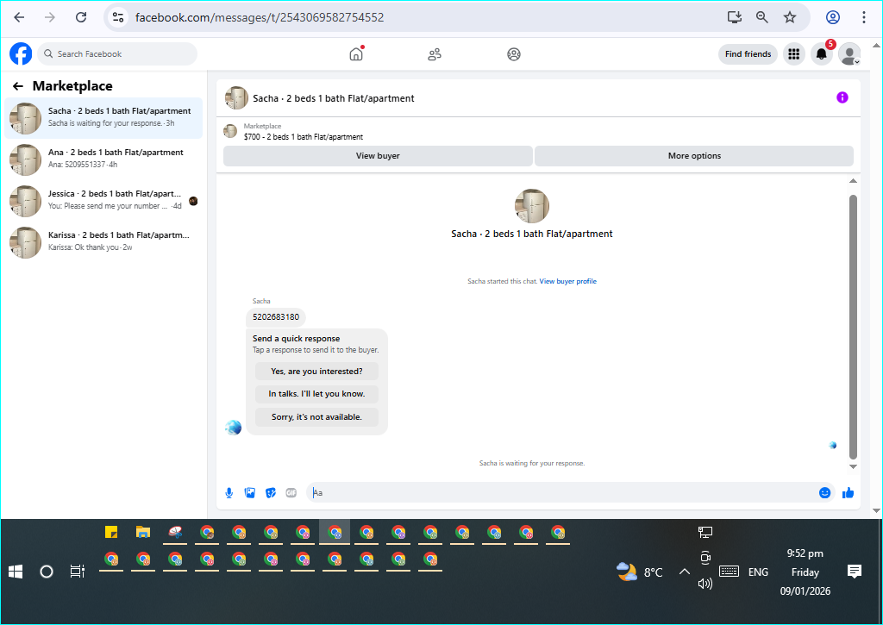This screenshot has width=883, height=625.
Task: Open the taskbar clock showing 9:52 pm
Action: (805, 572)
